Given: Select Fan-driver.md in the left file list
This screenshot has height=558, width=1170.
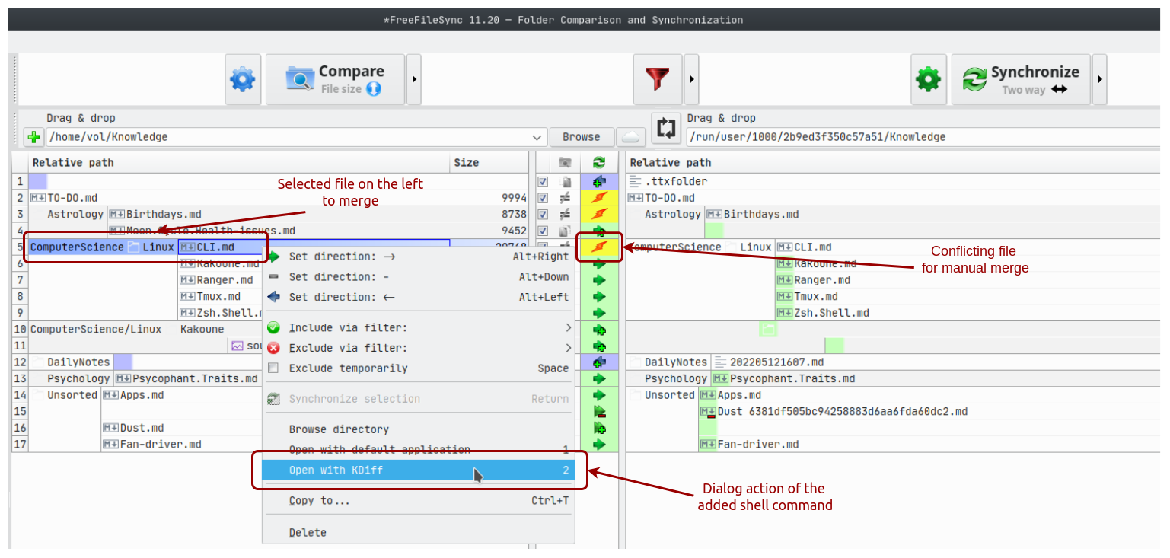Looking at the screenshot, I should click(161, 445).
